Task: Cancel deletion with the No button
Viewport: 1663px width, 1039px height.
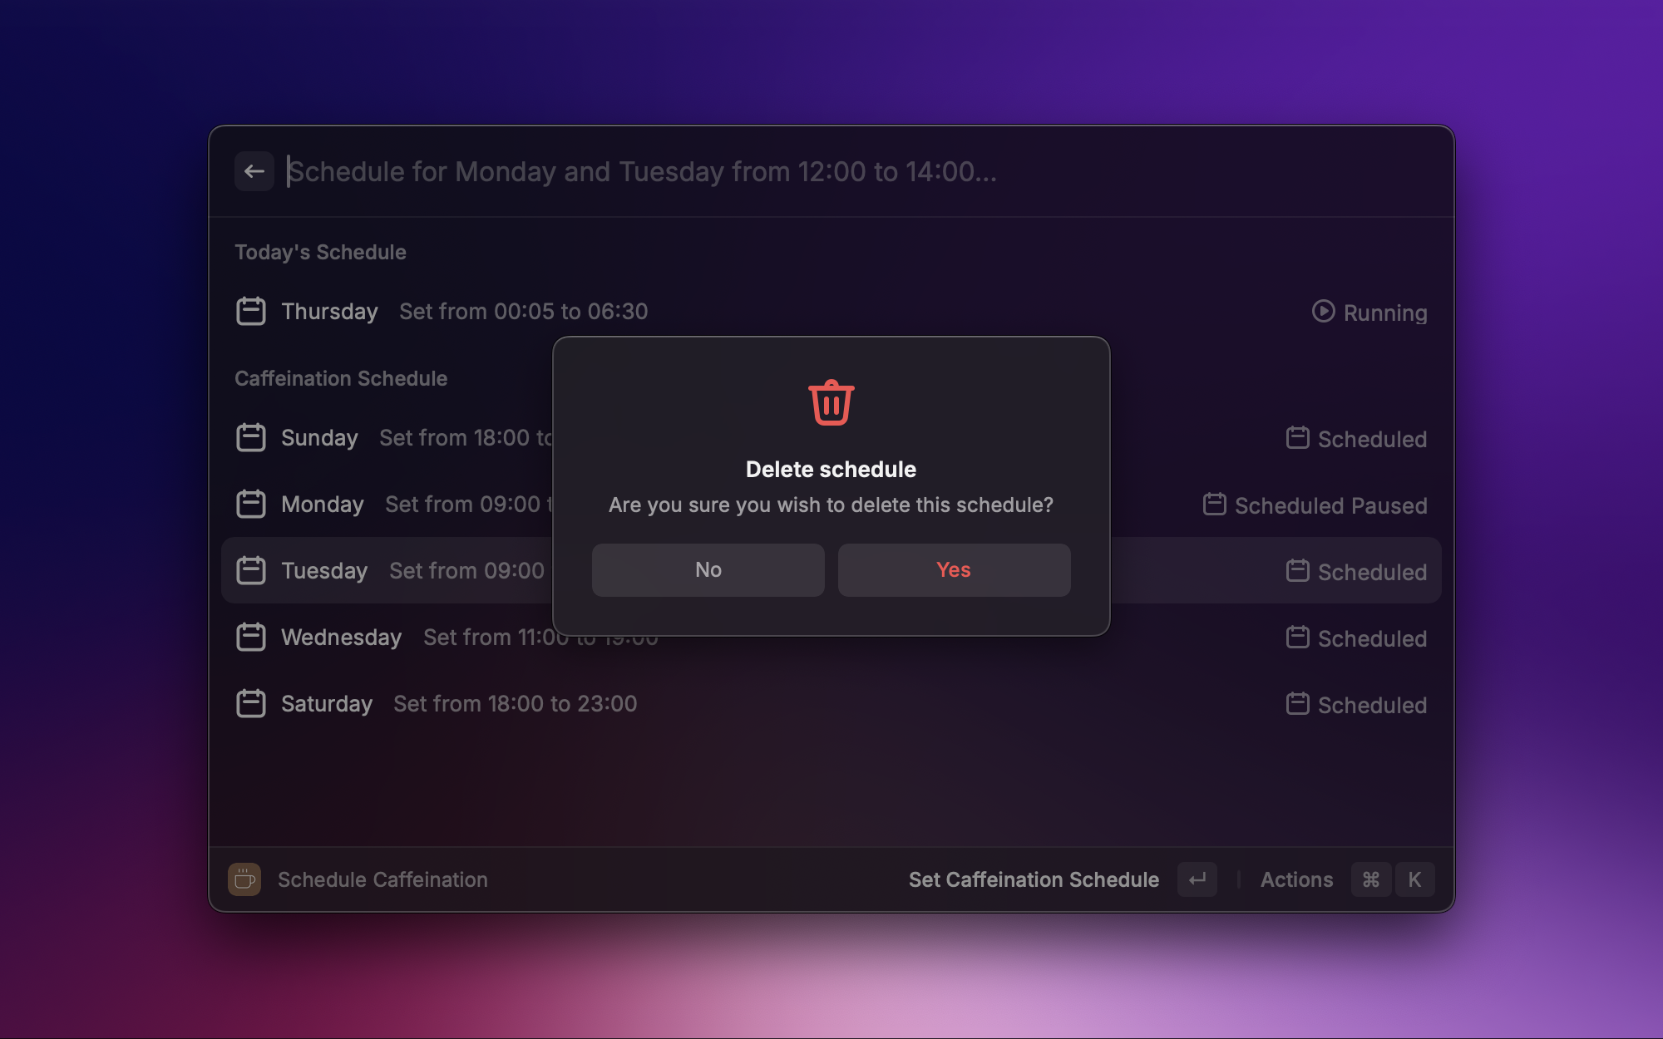Action: click(x=708, y=570)
